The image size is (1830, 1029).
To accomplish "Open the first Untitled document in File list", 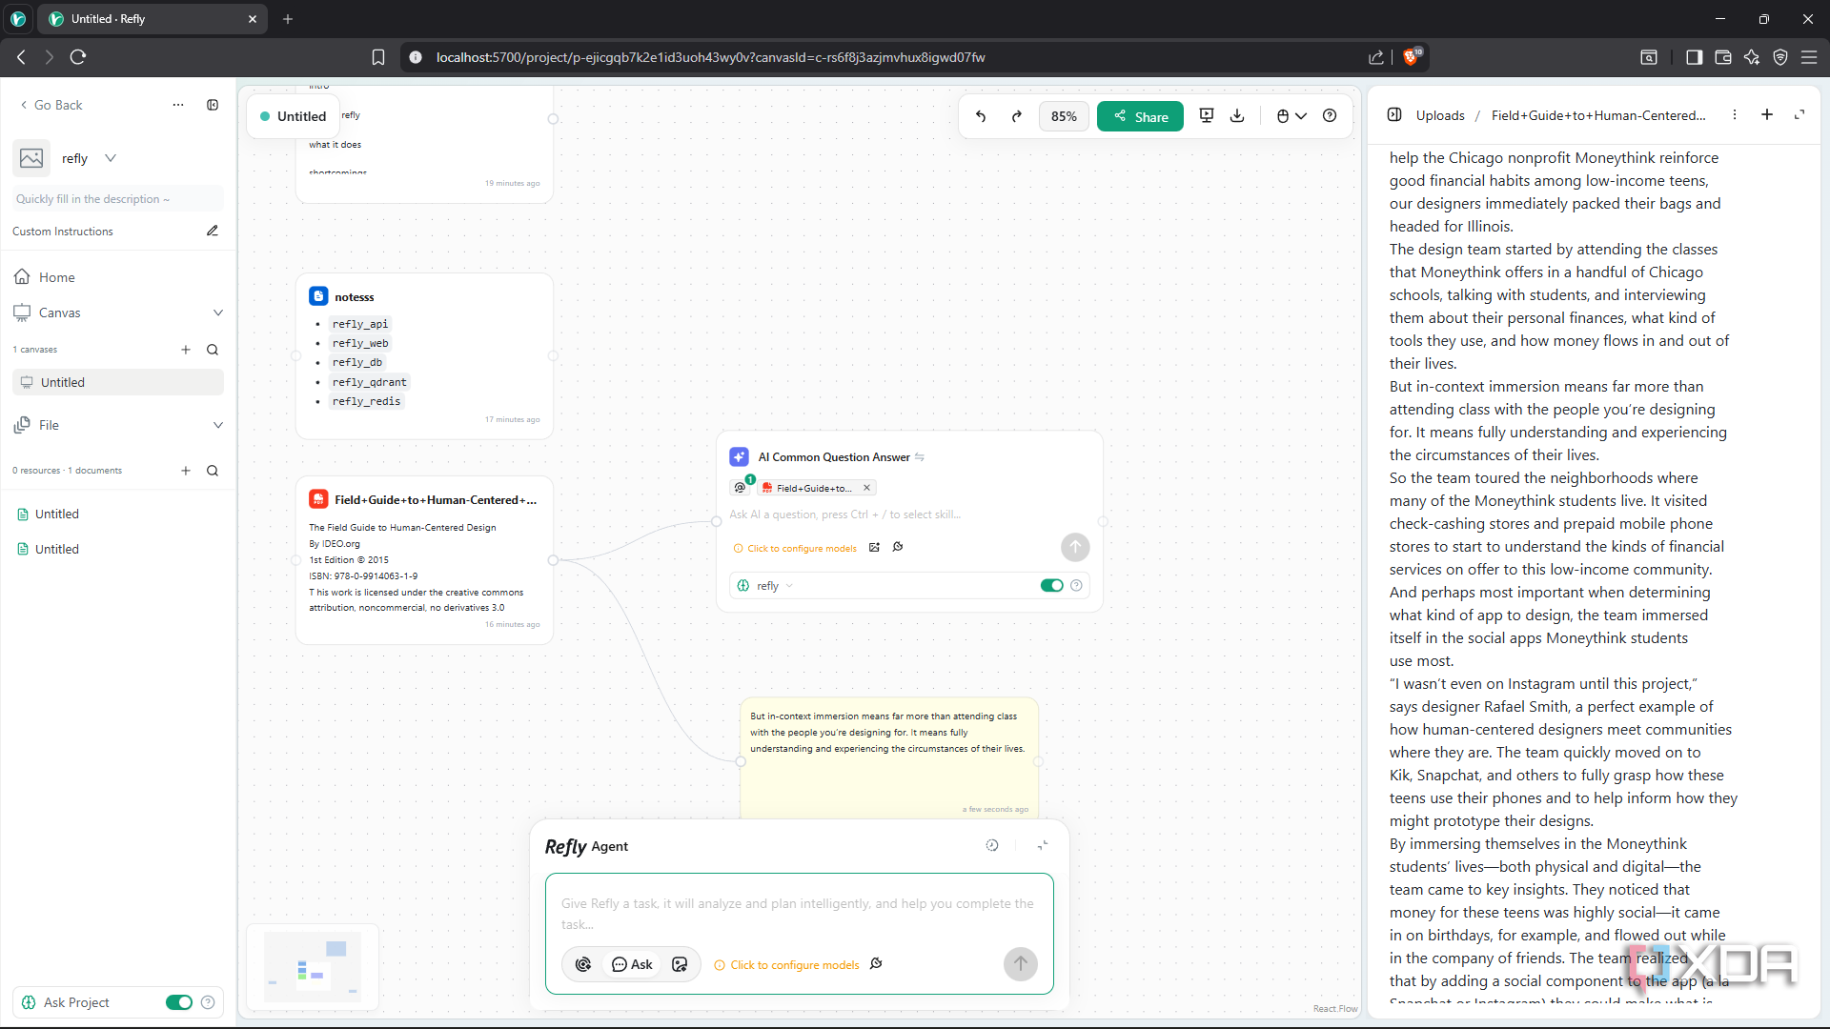I will pos(57,514).
